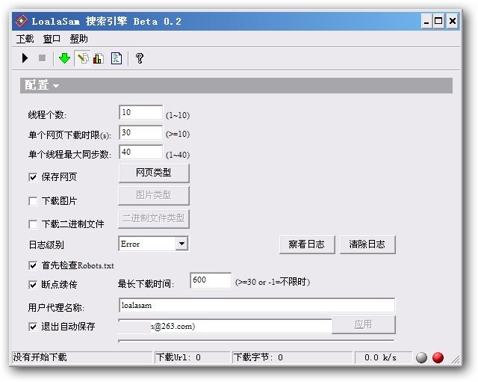
Task: Click the field containing @263.com
Action: (225, 327)
